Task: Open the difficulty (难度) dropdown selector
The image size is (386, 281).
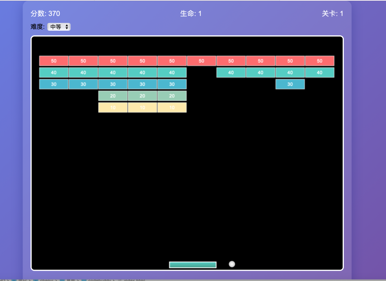Action: click(x=59, y=26)
